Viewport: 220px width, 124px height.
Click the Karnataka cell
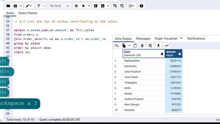click(x=144, y=66)
